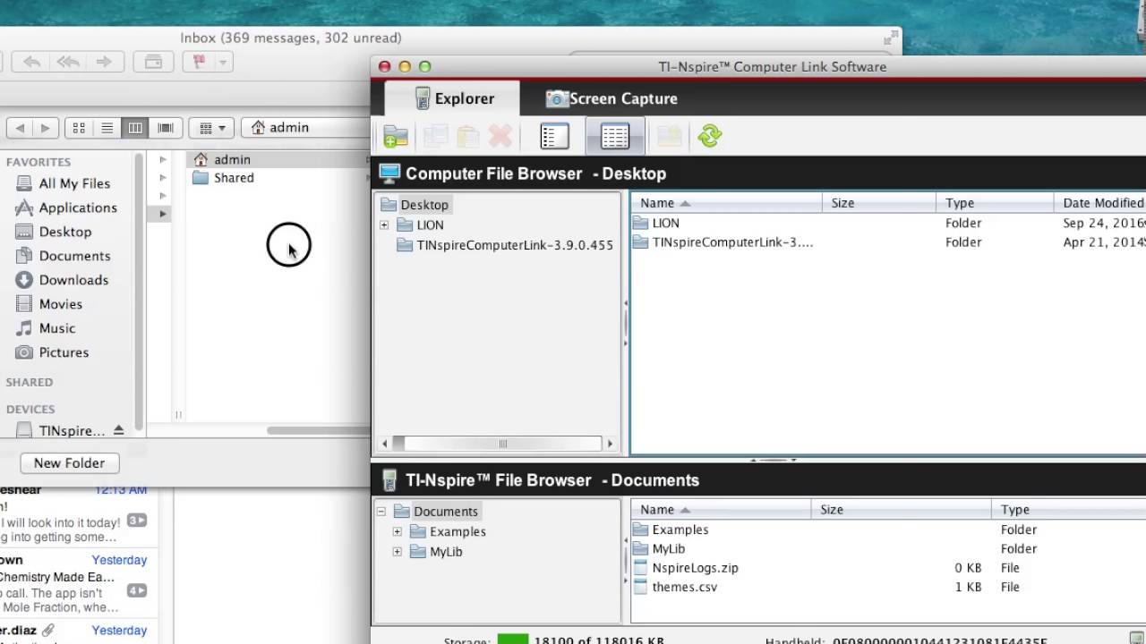1146x644 pixels.
Task: Expand the MyLib tree node
Action: point(398,552)
